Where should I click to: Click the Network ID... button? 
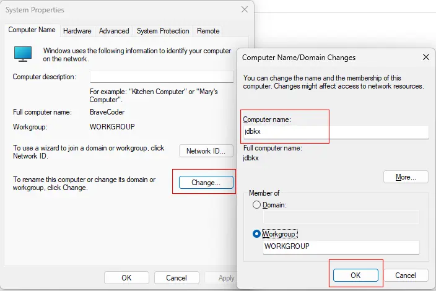pos(206,151)
